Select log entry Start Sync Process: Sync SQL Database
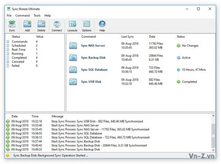This screenshot has width=221, height=164. tap(76, 134)
